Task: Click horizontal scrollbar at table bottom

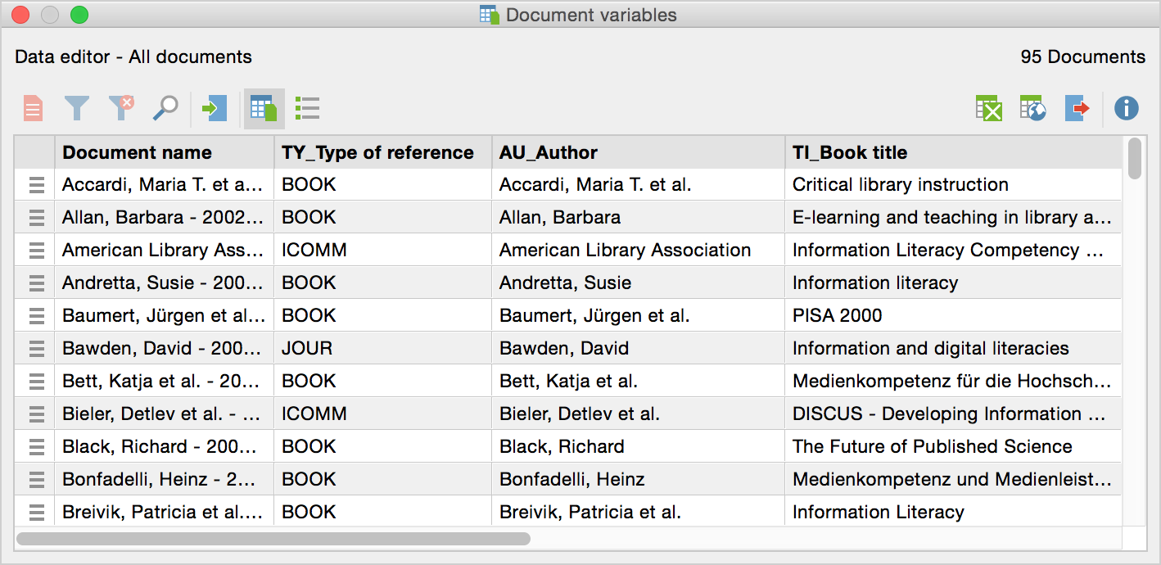Action: tap(273, 539)
